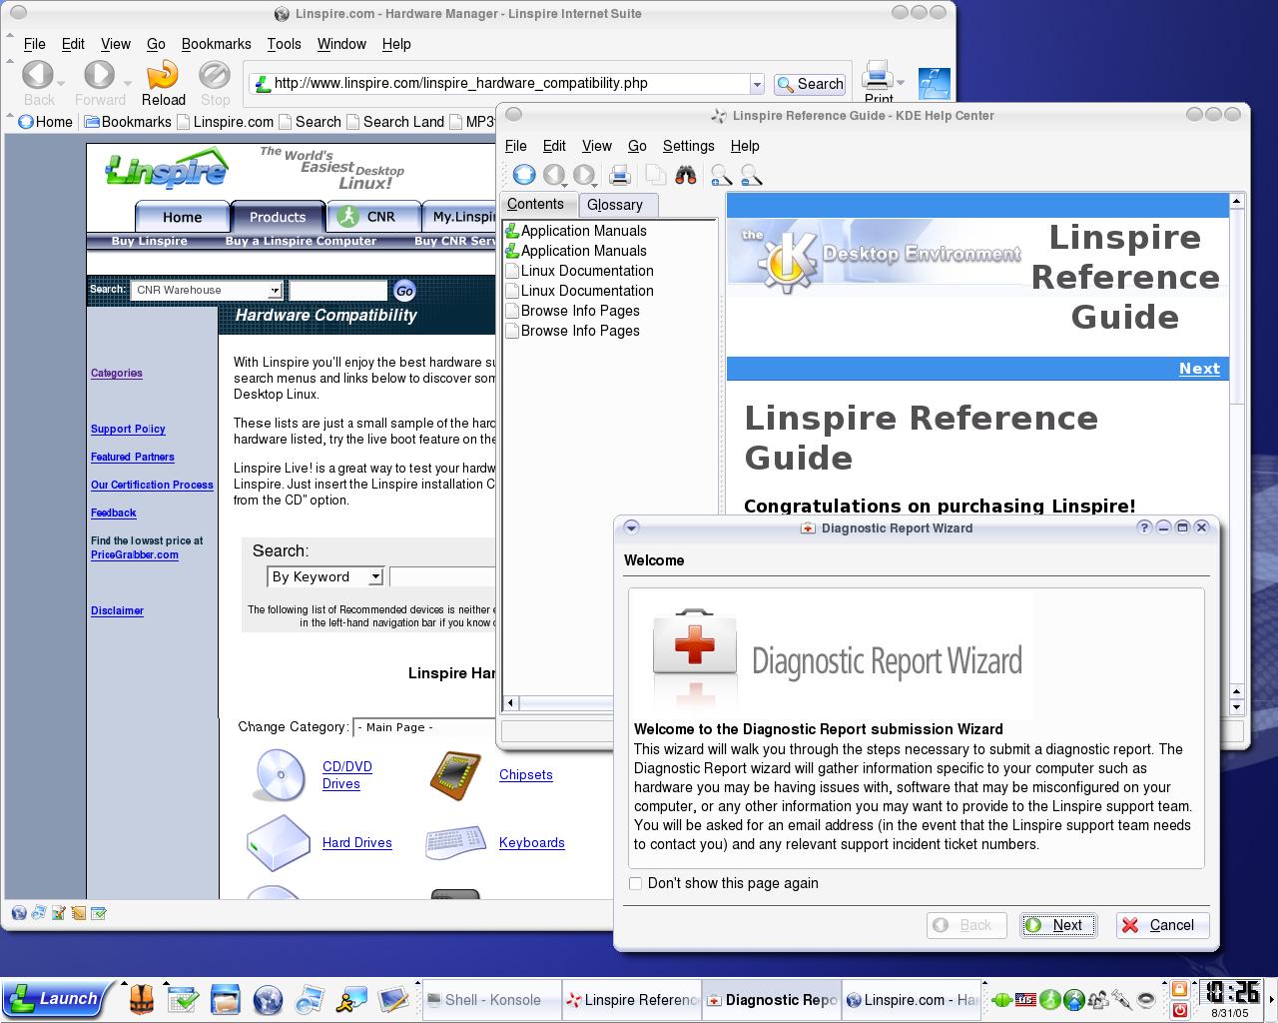Screen dimensions: 1278x1023
Task: Click the Keyboards icon
Action: pyautogui.click(x=455, y=842)
